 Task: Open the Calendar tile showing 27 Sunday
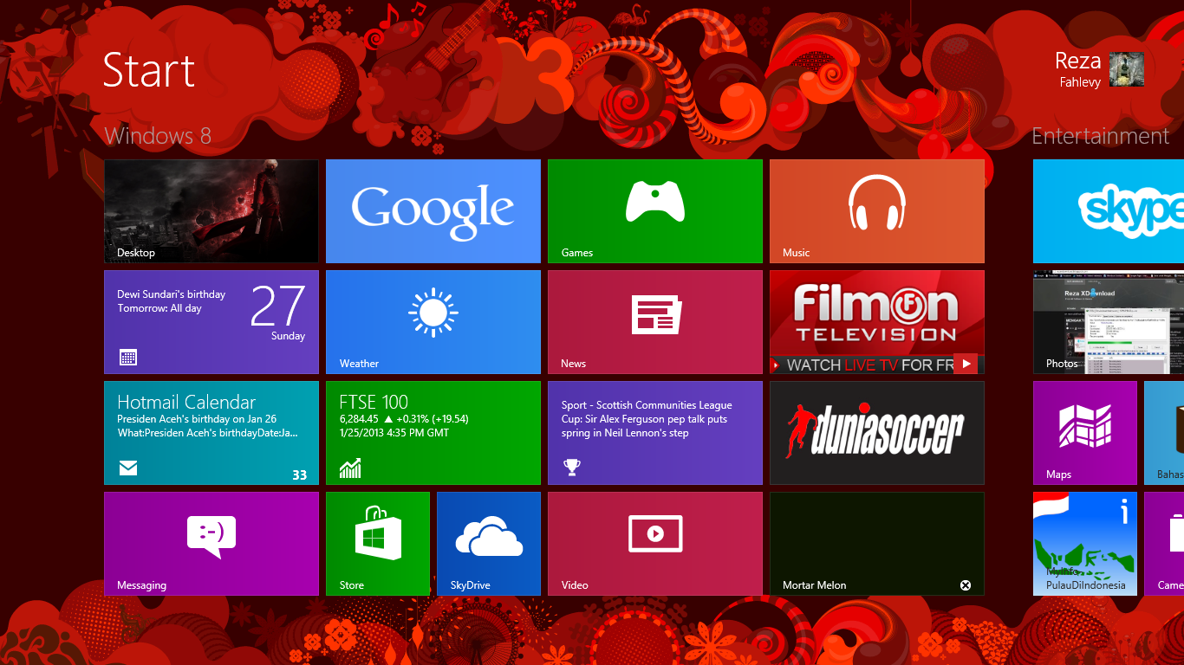tap(211, 322)
